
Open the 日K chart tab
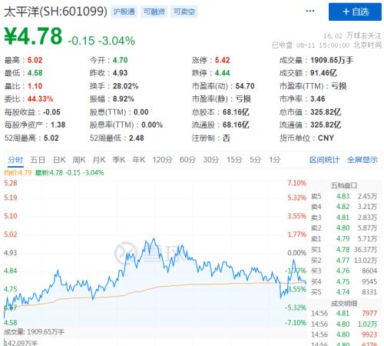pyautogui.click(x=59, y=160)
